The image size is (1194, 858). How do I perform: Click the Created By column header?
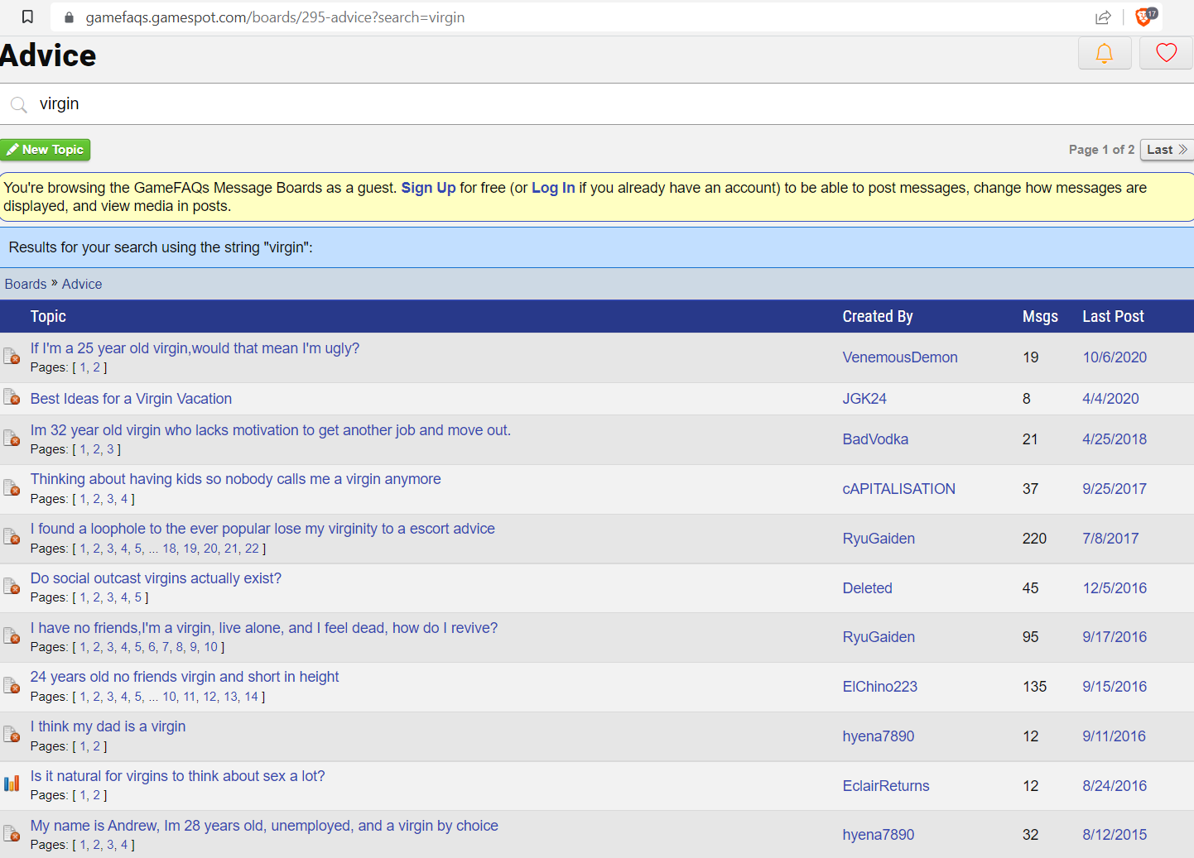tap(878, 316)
